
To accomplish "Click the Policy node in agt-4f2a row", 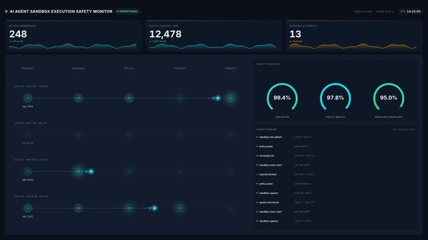I will [x=129, y=98].
